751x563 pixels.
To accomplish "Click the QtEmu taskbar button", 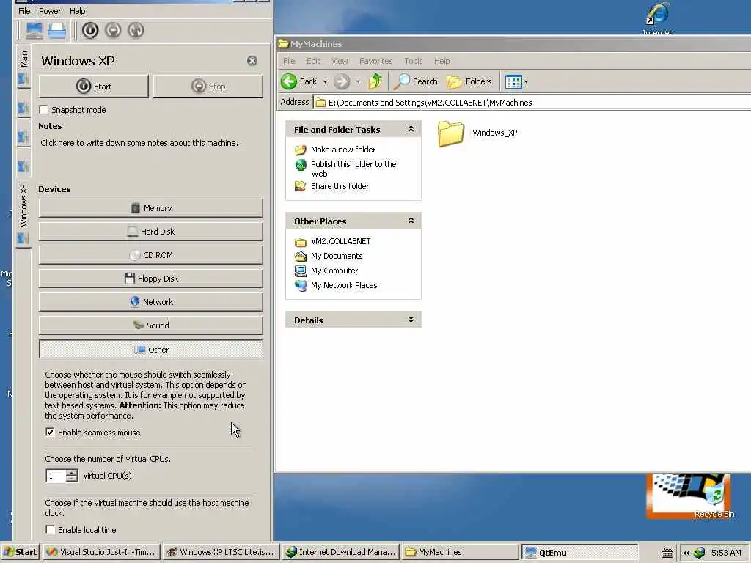I will [579, 552].
